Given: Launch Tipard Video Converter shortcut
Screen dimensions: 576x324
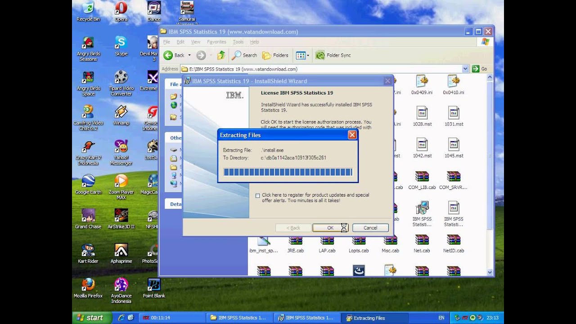Looking at the screenshot, I should (x=121, y=83).
